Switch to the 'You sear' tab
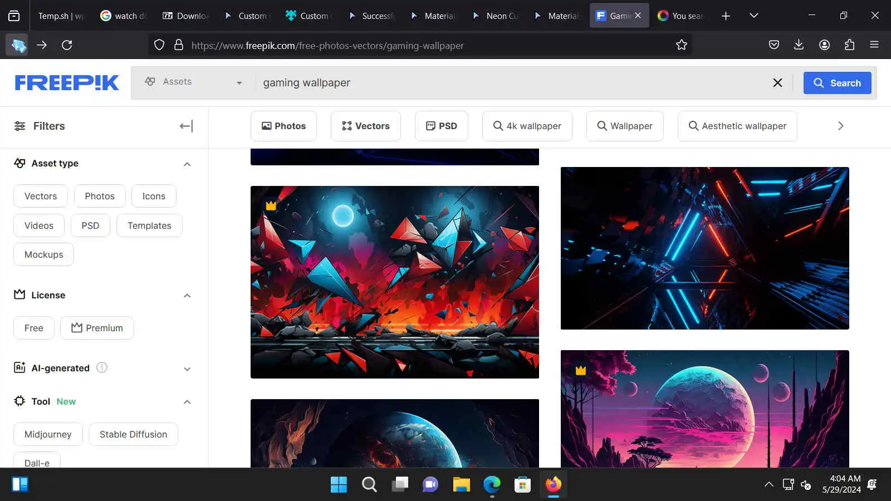The height and width of the screenshot is (501, 891). (681, 16)
